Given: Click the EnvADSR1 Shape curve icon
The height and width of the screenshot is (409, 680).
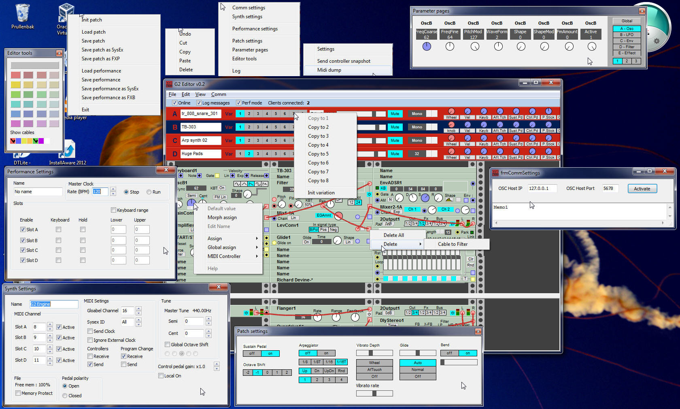Looking at the screenshot, I should click(449, 200).
